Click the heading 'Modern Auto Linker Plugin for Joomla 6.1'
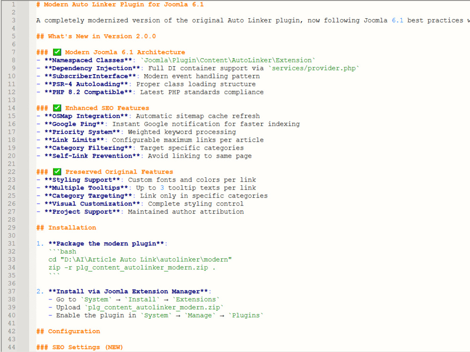 (x=124, y=5)
